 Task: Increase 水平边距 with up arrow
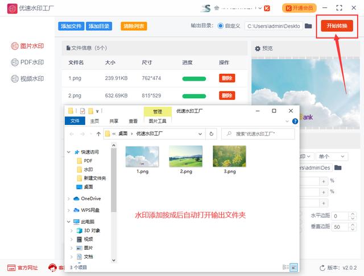tap(353, 214)
